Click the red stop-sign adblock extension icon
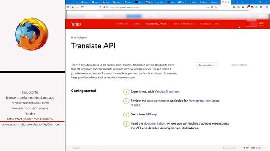Screen dimensions: 270x151 252,7
